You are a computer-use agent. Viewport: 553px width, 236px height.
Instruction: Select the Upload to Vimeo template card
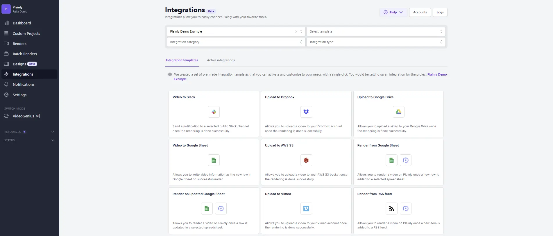(x=306, y=211)
